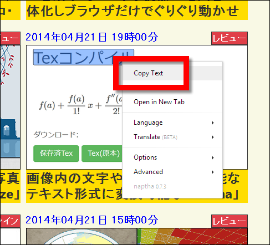Expand the Advanced submenu

coord(172,172)
